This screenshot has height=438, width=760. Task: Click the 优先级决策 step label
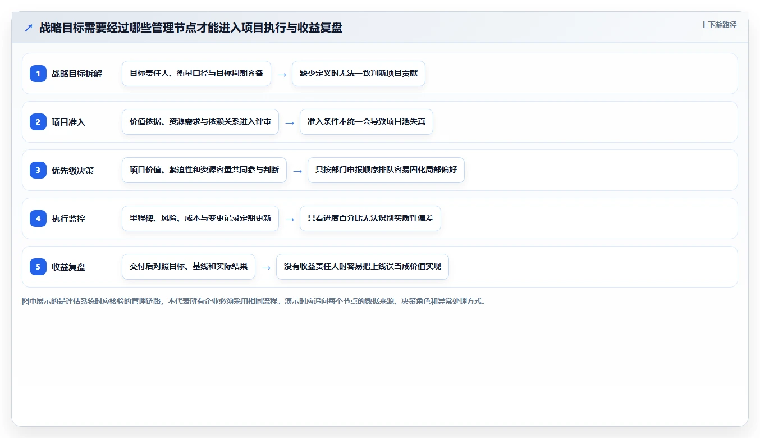(73, 170)
